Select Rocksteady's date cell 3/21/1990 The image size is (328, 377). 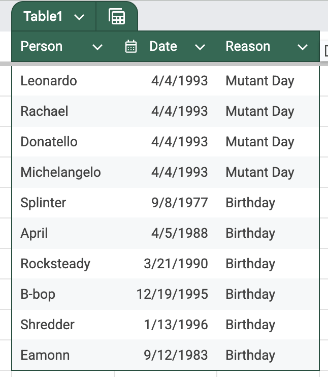176,264
